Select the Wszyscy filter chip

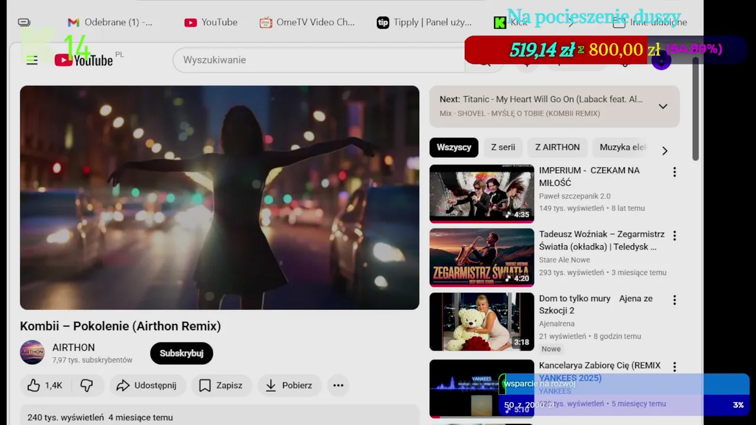454,148
